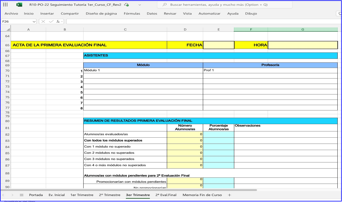Image resolution: width=342 pixels, height=202 pixels.
Task: Switch to the Portada sheet tab
Action: click(x=36, y=195)
